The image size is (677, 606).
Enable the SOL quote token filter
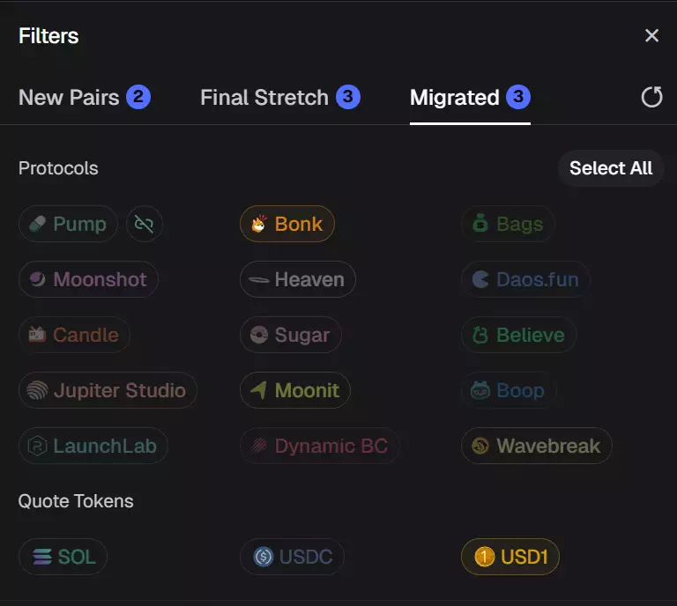click(63, 557)
